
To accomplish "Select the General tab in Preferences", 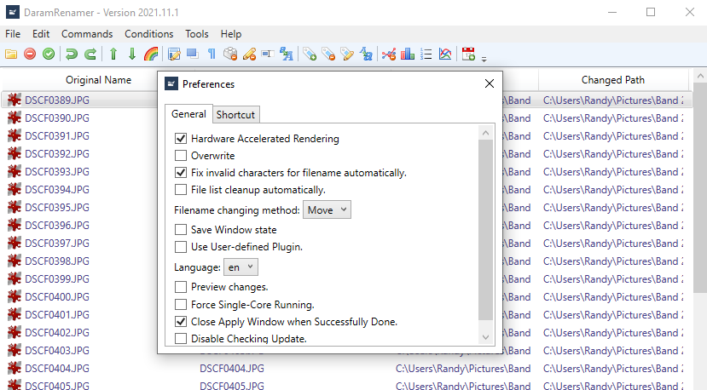I will (x=188, y=114).
